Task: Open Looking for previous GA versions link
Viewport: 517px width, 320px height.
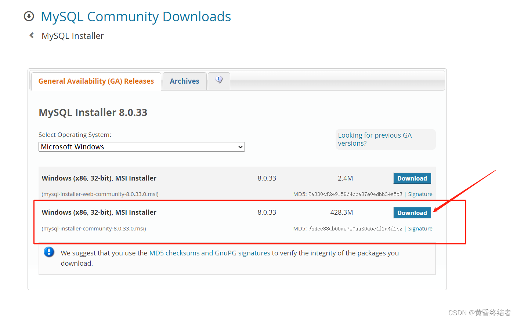Action: pyautogui.click(x=375, y=139)
